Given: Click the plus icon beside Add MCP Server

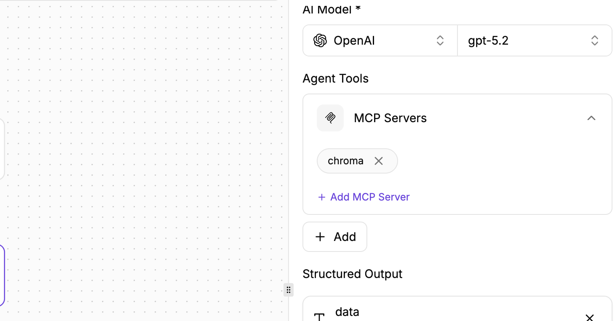Looking at the screenshot, I should tap(322, 197).
